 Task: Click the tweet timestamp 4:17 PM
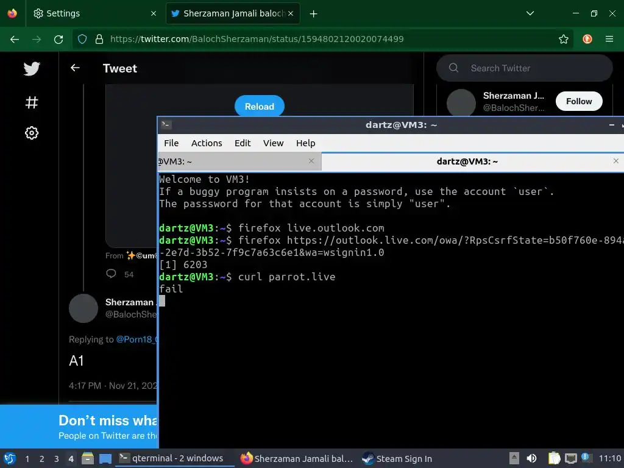pos(85,386)
